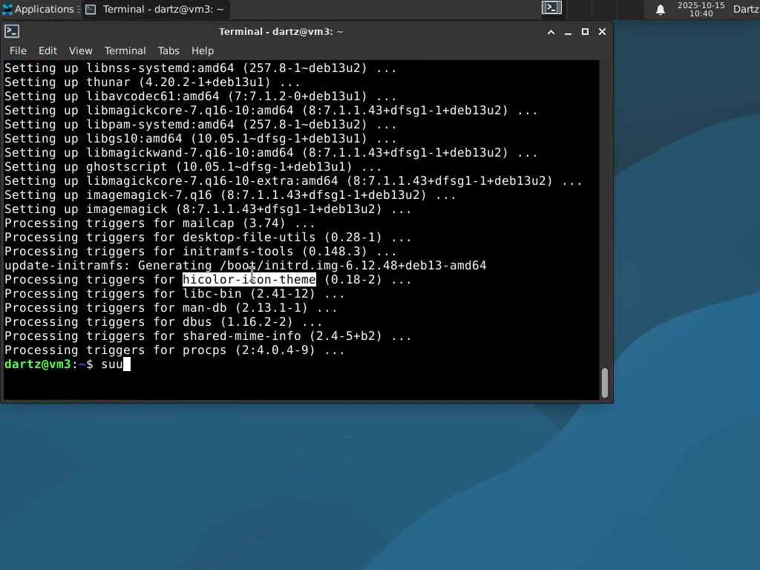Click 'Processing triggers for initramfs-tools' line
This screenshot has height=570, width=760.
tap(200, 252)
